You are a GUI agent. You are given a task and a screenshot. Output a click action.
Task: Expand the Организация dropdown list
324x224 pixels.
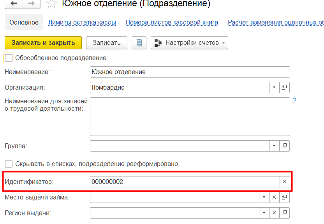274,87
